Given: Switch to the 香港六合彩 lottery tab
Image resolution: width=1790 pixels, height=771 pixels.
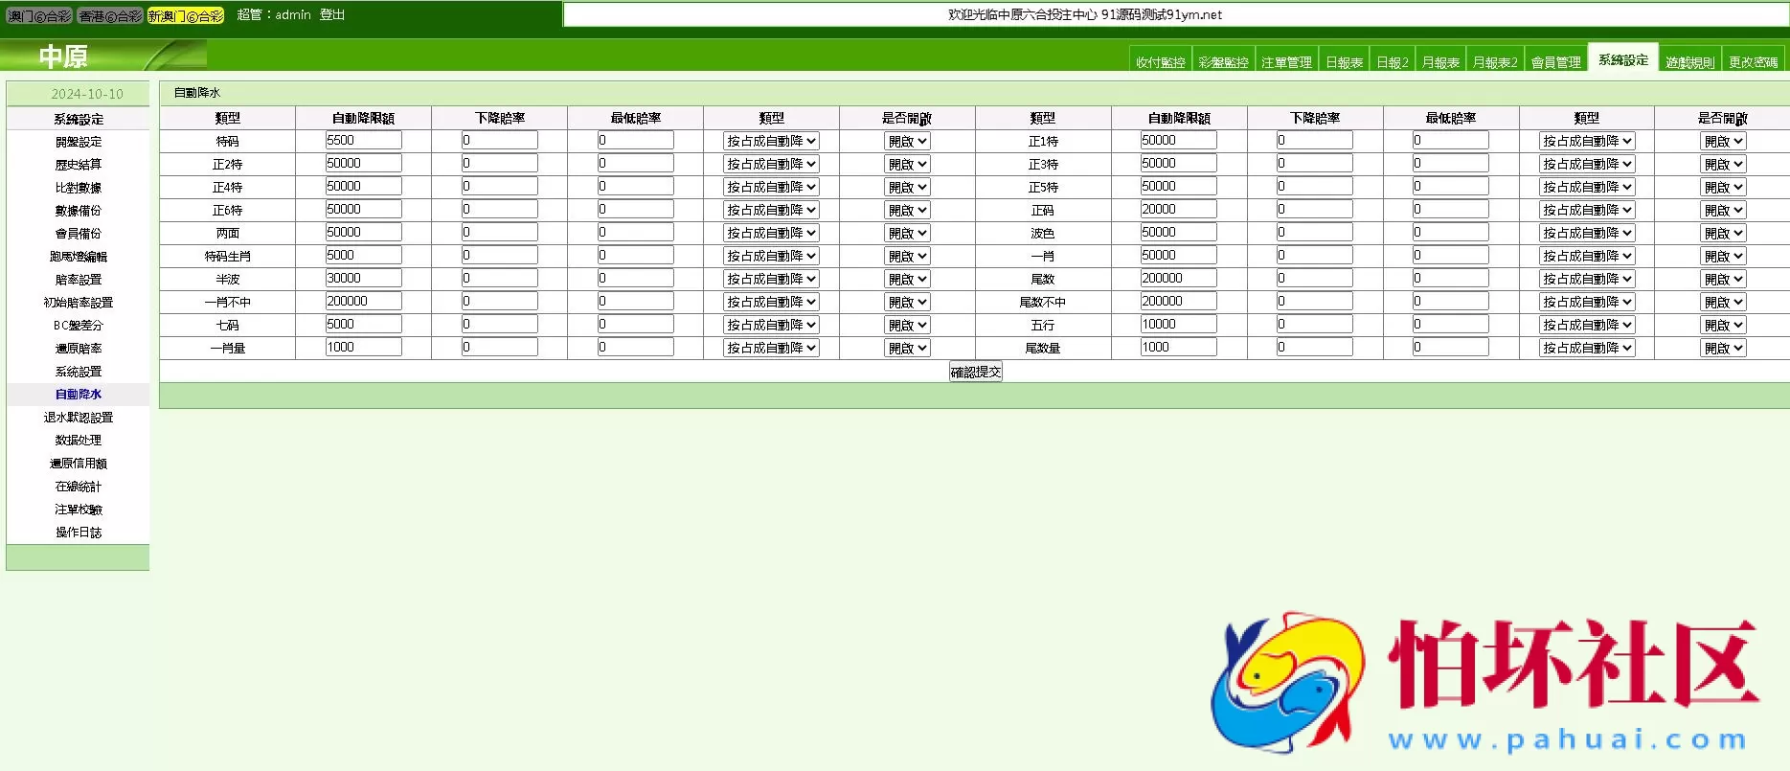Looking at the screenshot, I should pos(110,15).
